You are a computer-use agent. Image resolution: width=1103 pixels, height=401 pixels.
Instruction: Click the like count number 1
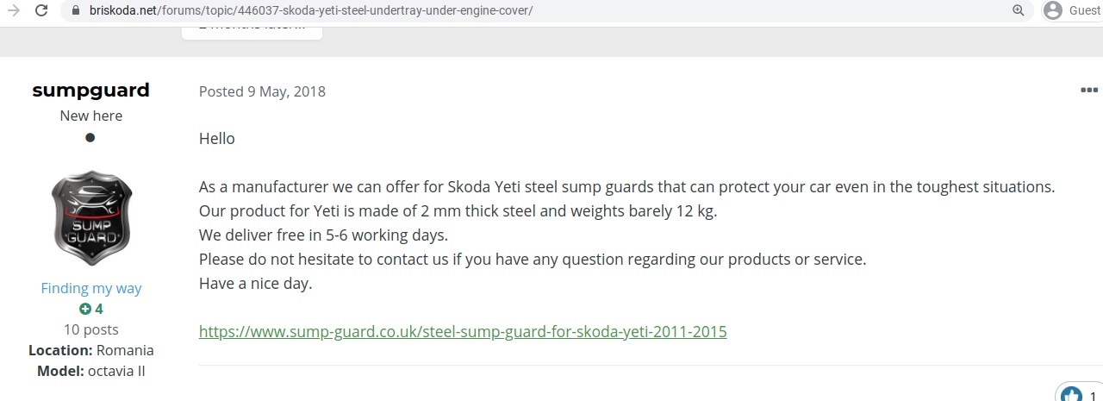click(x=1094, y=396)
